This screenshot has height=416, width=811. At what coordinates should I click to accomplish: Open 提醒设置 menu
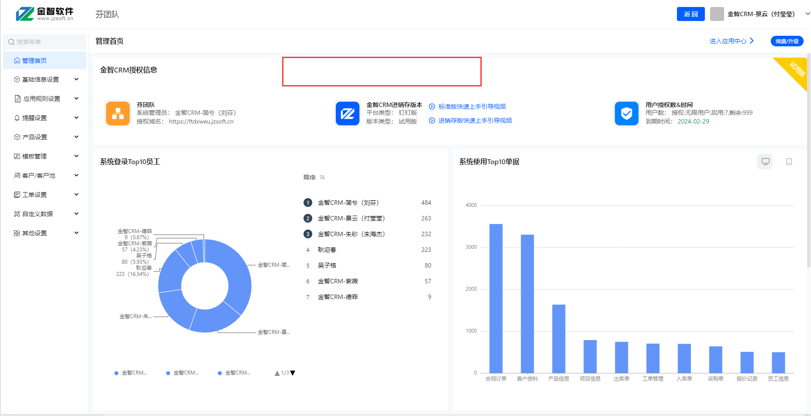pyautogui.click(x=45, y=118)
